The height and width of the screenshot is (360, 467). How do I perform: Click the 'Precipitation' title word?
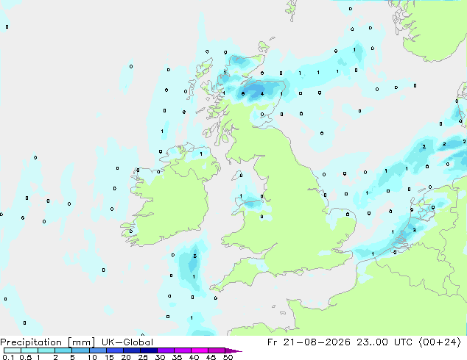pos(31,342)
